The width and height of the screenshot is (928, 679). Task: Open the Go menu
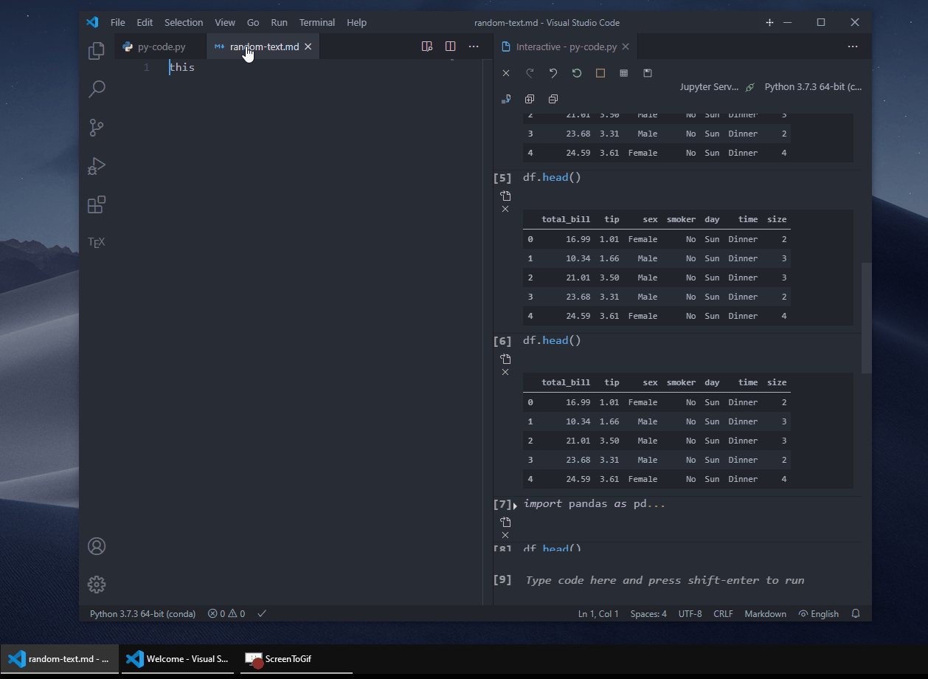(253, 22)
